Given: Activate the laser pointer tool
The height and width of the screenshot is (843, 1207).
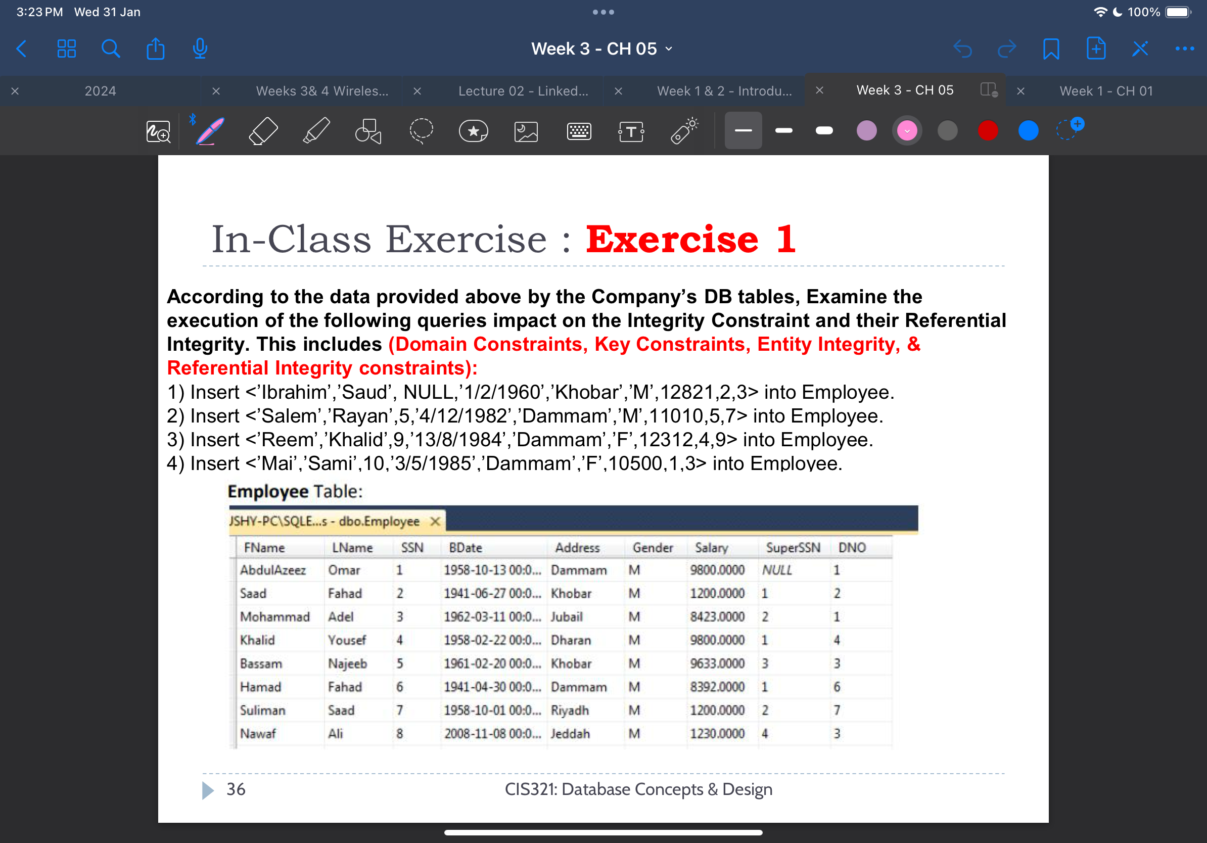Looking at the screenshot, I should coord(683,131).
